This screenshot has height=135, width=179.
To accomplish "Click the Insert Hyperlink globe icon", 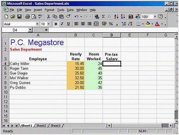I will click(97, 17).
